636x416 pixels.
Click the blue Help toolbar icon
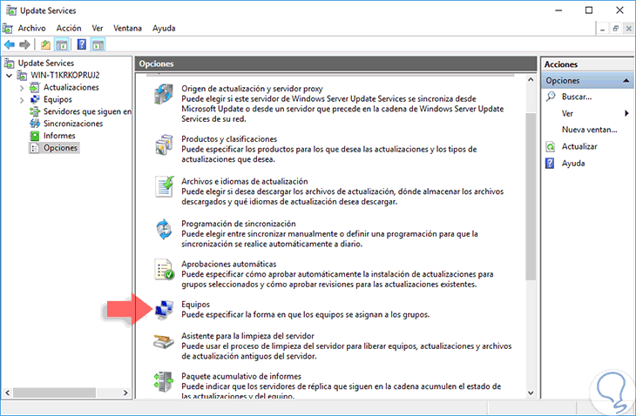click(x=82, y=44)
